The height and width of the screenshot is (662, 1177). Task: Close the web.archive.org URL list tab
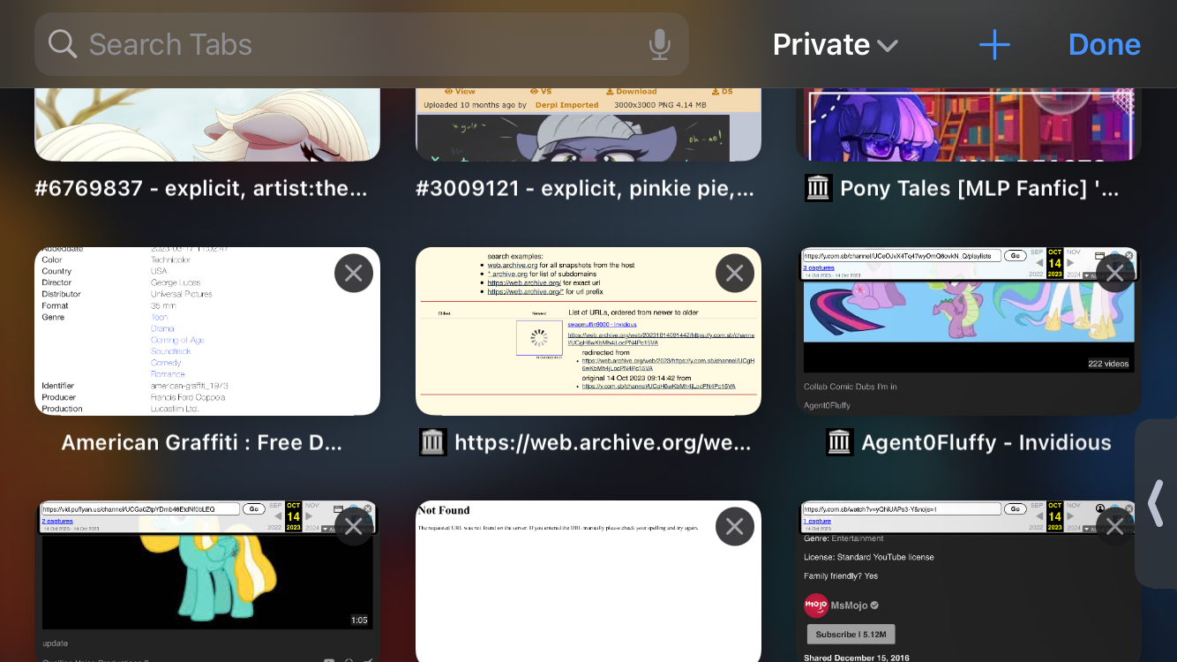(x=734, y=274)
